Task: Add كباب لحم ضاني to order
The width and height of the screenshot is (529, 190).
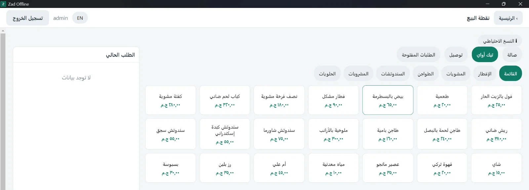Action: click(x=225, y=100)
